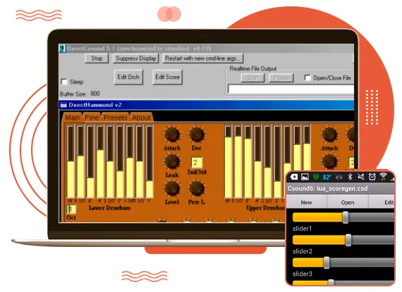The height and width of the screenshot is (292, 402).
Task: Click the lower 2nd/3rd value box
Action: pos(196,163)
